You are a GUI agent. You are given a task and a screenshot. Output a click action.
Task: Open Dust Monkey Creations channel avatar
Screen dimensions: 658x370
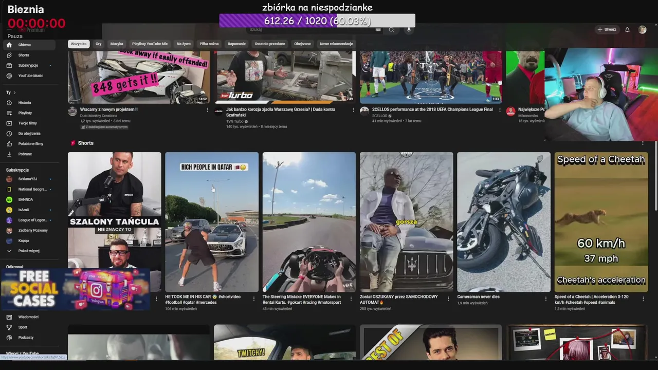pyautogui.click(x=72, y=112)
